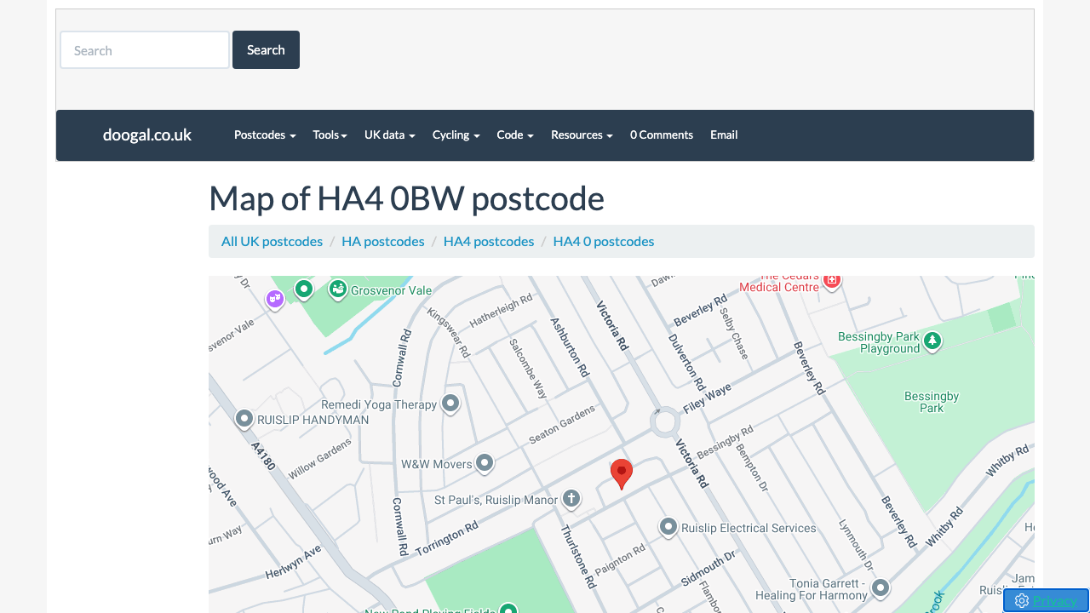Click into the Search text field
This screenshot has width=1090, height=613.
pos(145,50)
